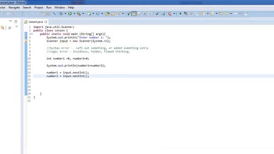Open the Debug icon's dropdown arrow
Viewport: 274px width, 154px height.
(x=66, y=14)
